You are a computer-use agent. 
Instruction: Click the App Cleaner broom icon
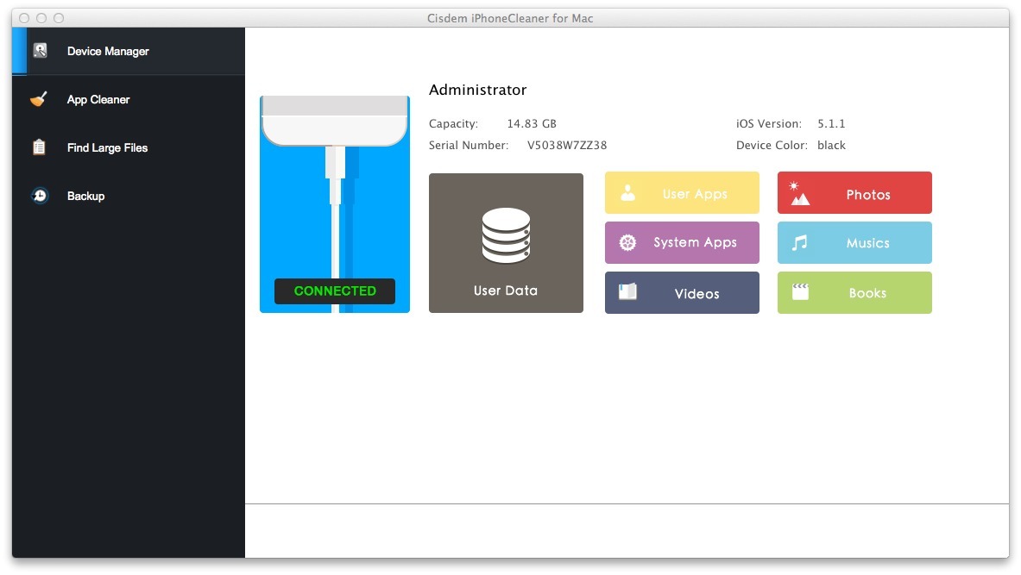(39, 99)
